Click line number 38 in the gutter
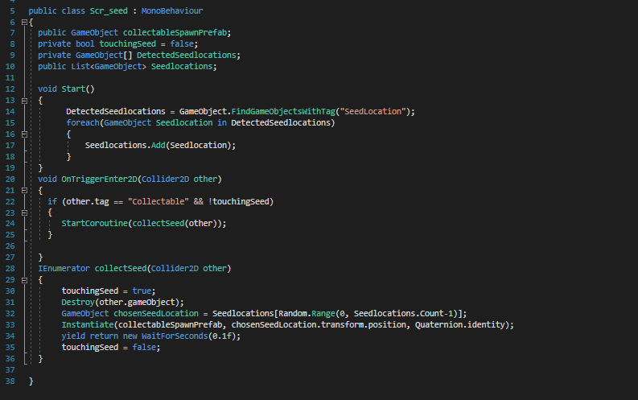Image resolution: width=638 pixels, height=400 pixels. (x=10, y=379)
